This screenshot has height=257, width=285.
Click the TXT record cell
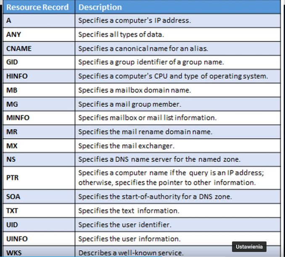pyautogui.click(x=39, y=211)
